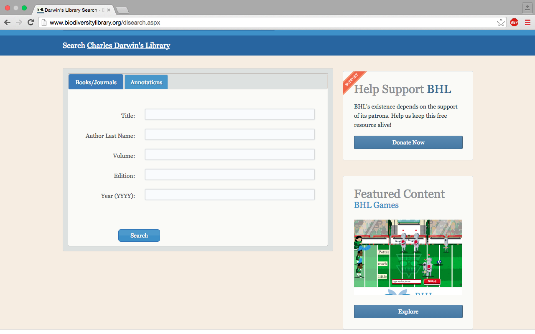Open the Adblock Plus extension icon
Image resolution: width=535 pixels, height=334 pixels.
tap(514, 23)
